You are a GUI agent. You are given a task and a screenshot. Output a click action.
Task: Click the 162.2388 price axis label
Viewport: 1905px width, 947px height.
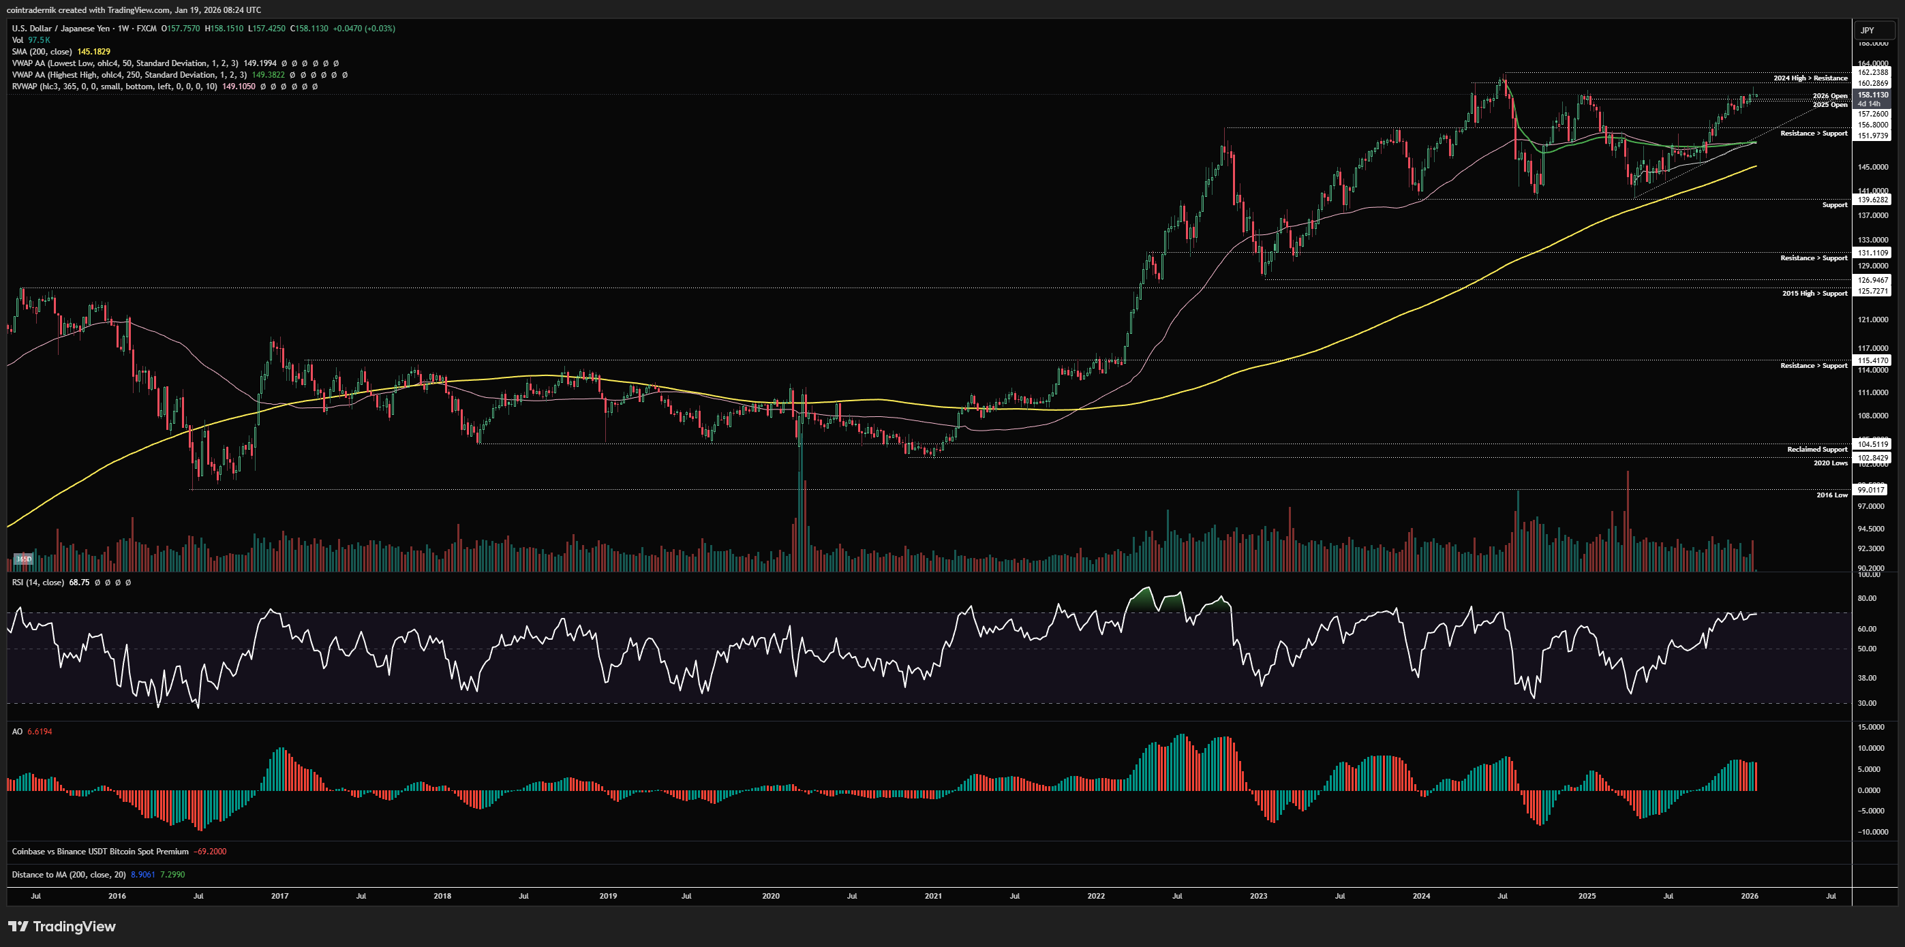pos(1873,72)
